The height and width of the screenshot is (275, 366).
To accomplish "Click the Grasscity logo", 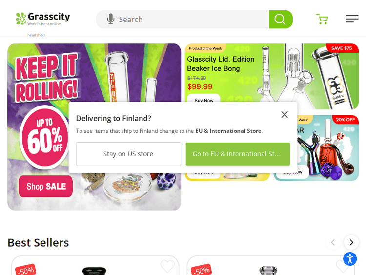I will (43, 19).
